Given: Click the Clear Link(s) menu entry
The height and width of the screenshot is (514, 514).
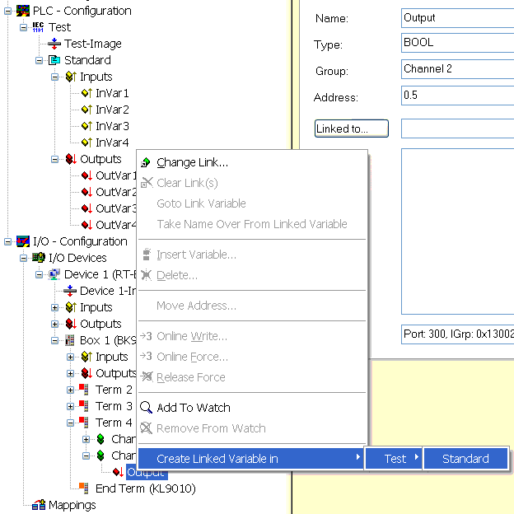Looking at the screenshot, I should click(x=252, y=183).
